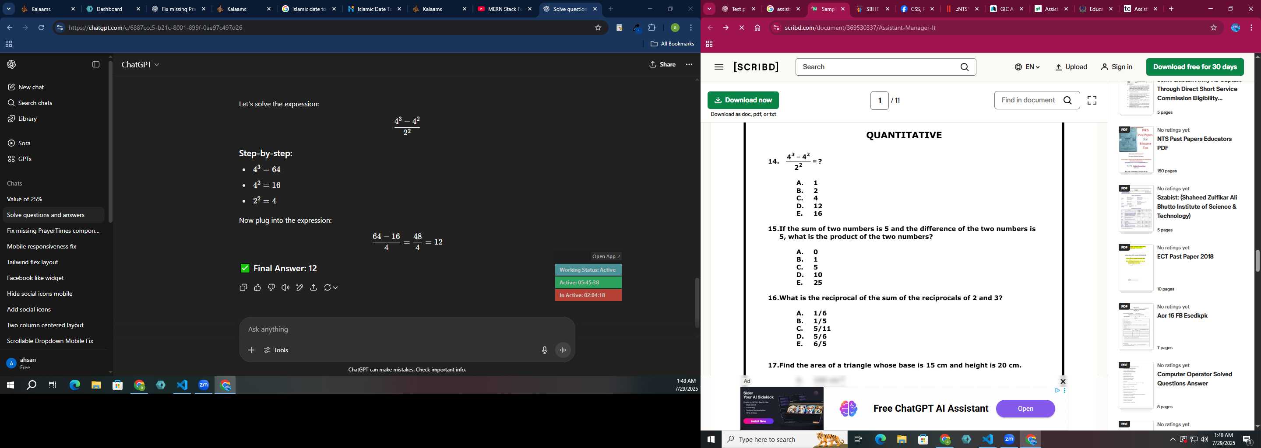The width and height of the screenshot is (1261, 448).
Task: Open 'ECT Past Paper 2018' document
Action: (x=1185, y=257)
